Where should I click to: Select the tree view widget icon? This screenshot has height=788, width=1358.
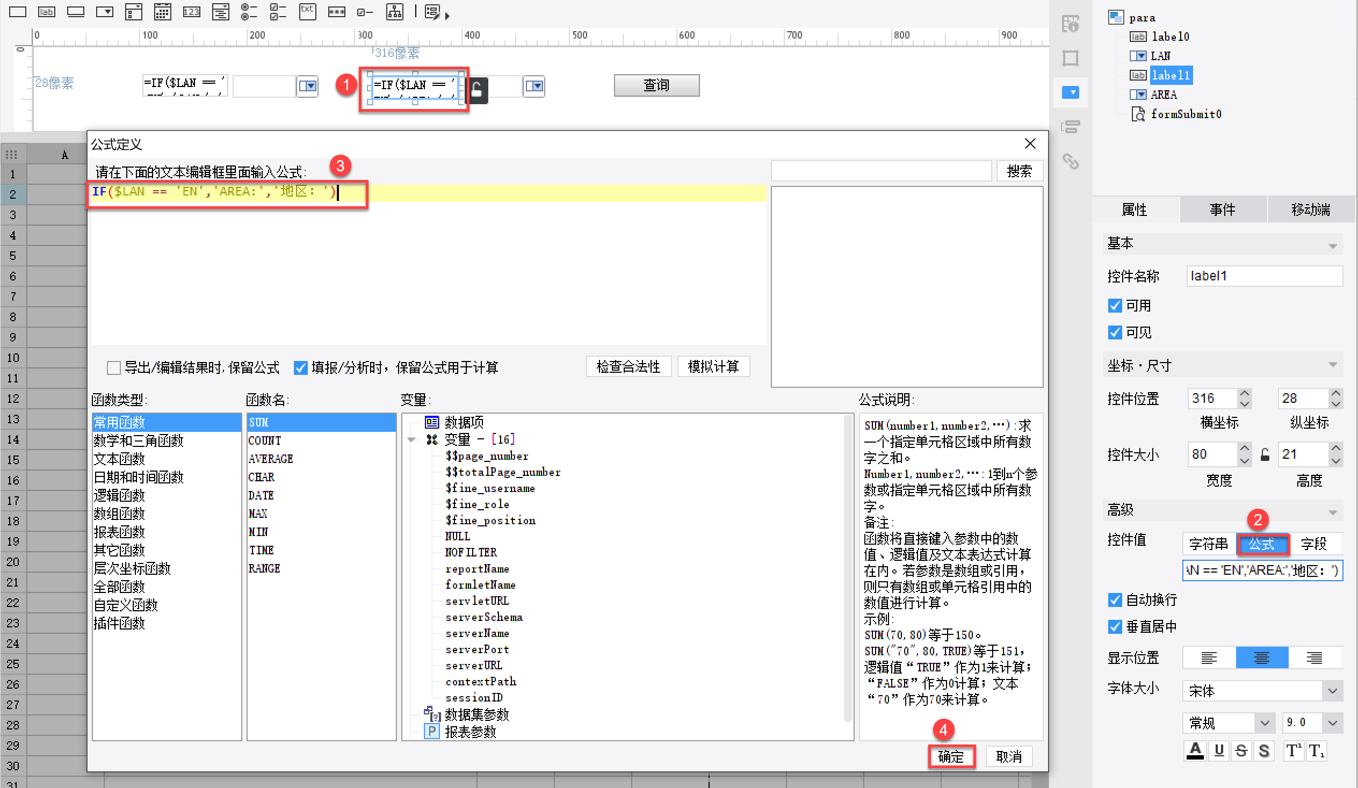(x=394, y=11)
